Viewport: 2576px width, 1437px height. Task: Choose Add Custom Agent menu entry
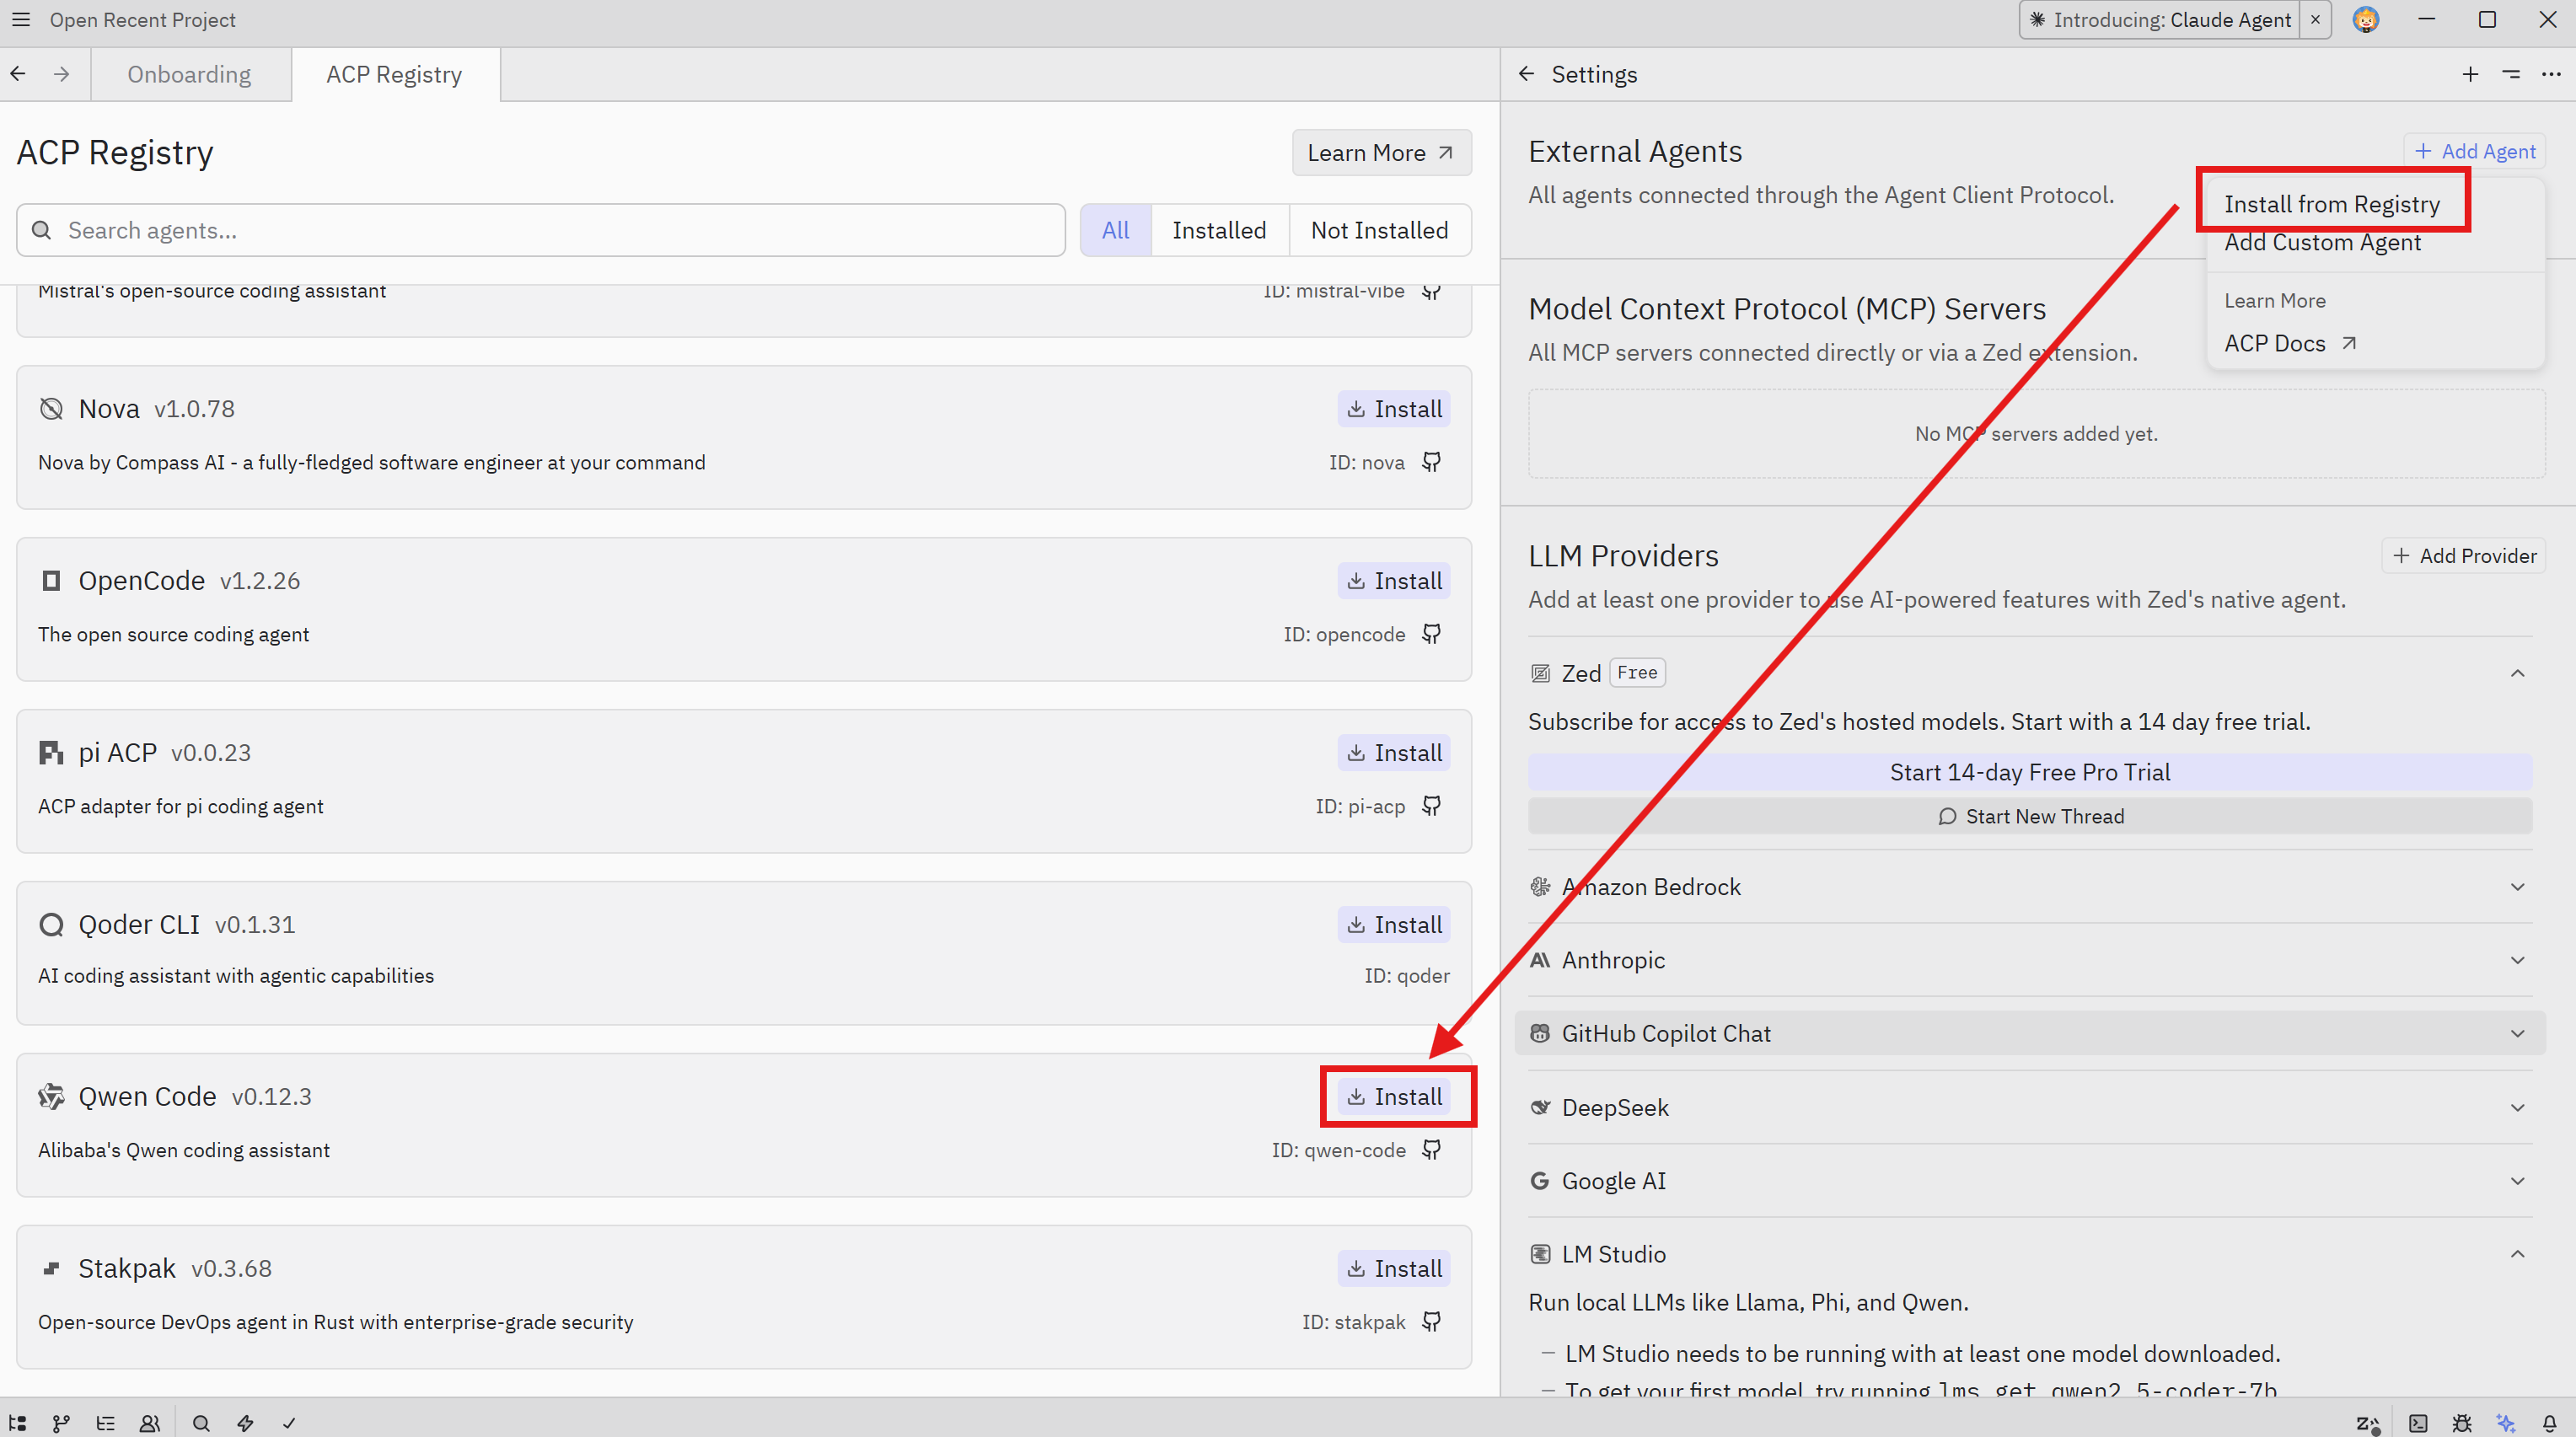pos(2322,243)
